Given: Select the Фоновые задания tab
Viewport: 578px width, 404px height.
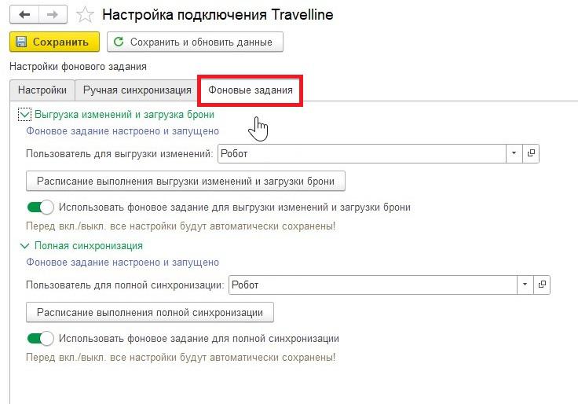Looking at the screenshot, I should tap(251, 90).
